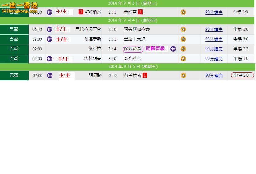Viewport: 256px width, 174px height.
Task: Click the 巴盃 cell in 06:30 巴拉納體育會 row
Action: [14, 29]
